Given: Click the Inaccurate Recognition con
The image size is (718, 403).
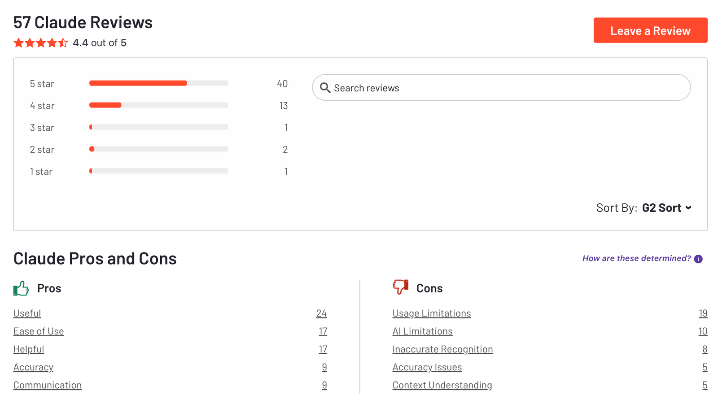Looking at the screenshot, I should click(442, 349).
